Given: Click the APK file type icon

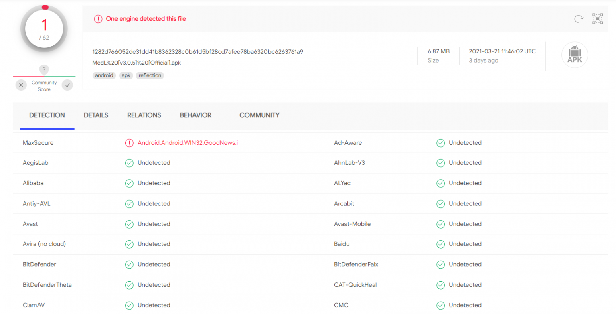Looking at the screenshot, I should [574, 55].
